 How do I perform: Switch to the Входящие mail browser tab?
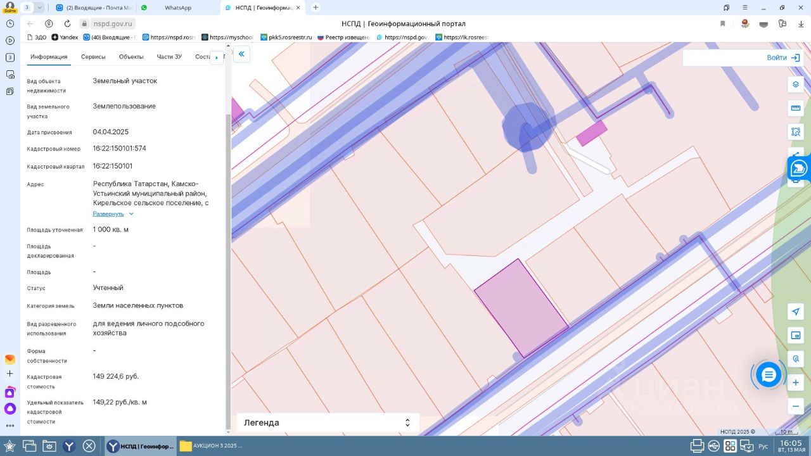pyautogui.click(x=93, y=8)
